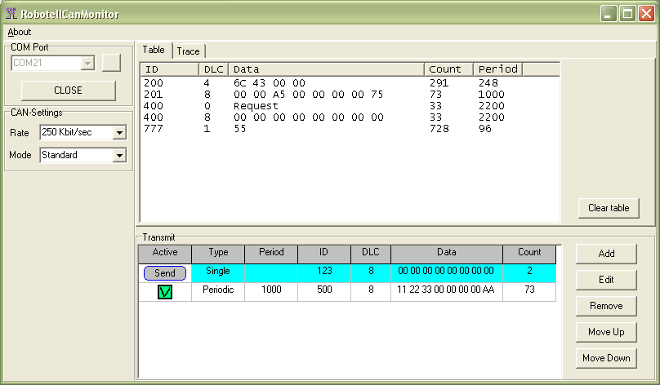Image resolution: width=660 pixels, height=385 pixels.
Task: Open the About menu
Action: pos(20,32)
